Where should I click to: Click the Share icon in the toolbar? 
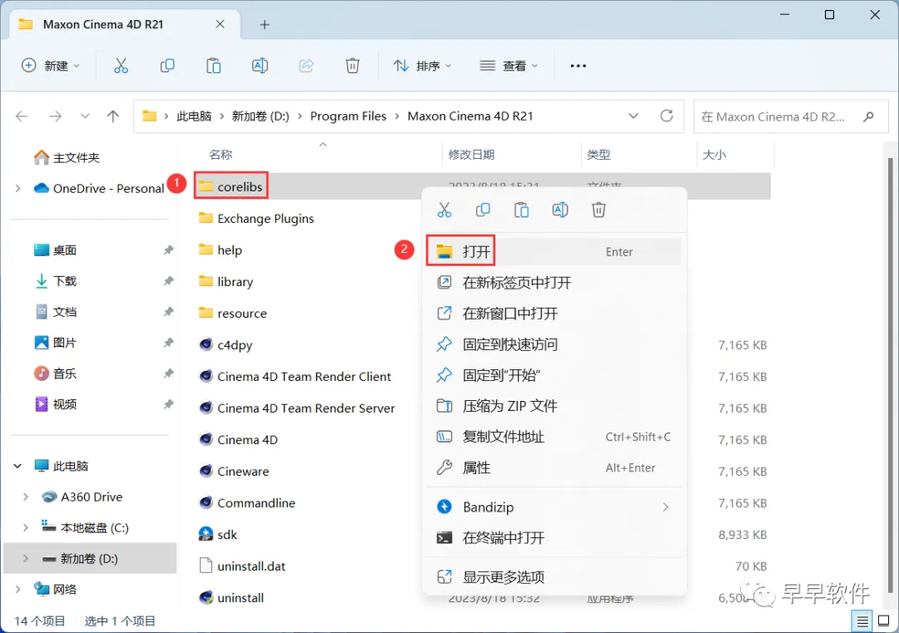tap(306, 66)
